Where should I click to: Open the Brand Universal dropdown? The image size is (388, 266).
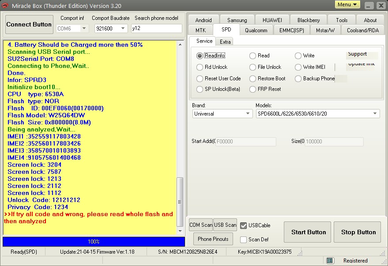click(x=248, y=114)
